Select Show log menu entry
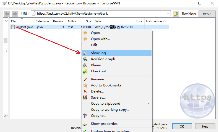Viewport: 219px width, 132px height. coord(117,53)
